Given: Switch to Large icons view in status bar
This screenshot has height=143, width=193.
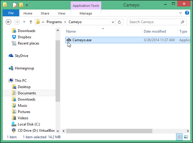Looking at the screenshot, I should pos(186,137).
